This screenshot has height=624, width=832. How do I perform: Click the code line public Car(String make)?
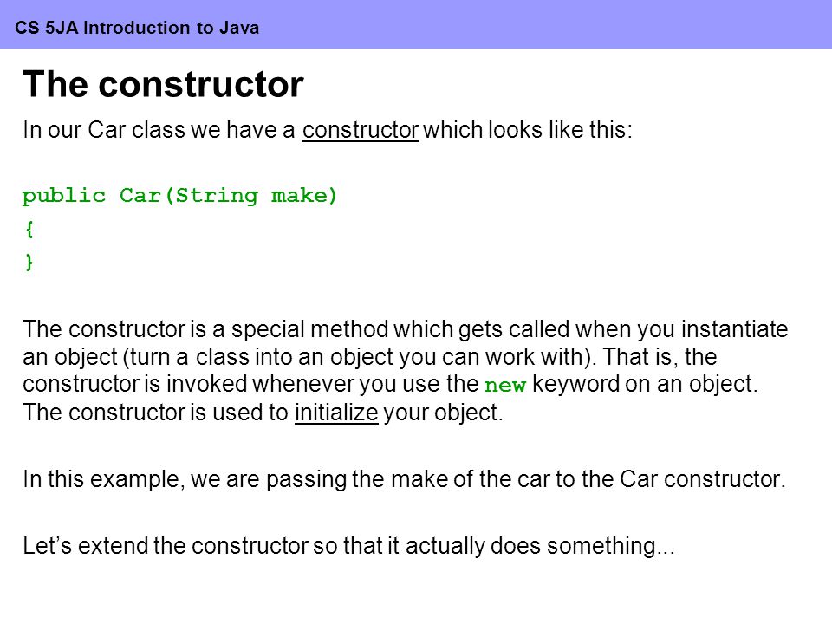pyautogui.click(x=180, y=196)
